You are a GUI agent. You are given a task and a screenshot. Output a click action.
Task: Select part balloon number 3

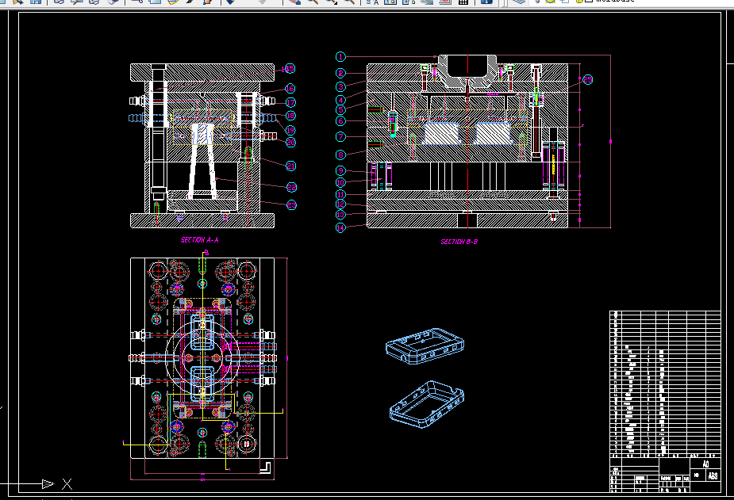coord(340,86)
